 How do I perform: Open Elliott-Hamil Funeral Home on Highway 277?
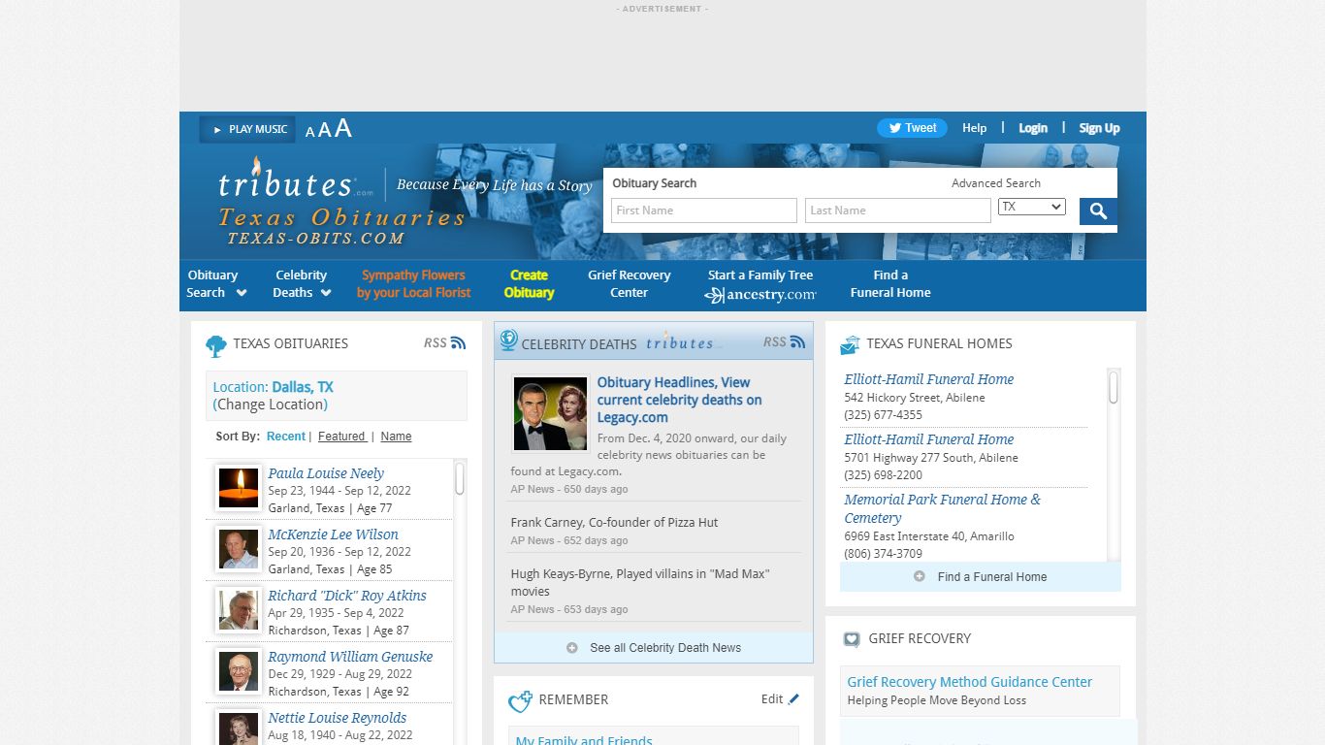pyautogui.click(x=928, y=439)
